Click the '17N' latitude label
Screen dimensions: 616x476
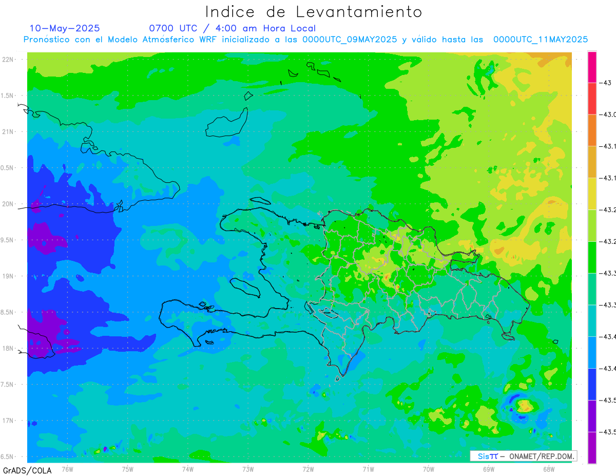click(8, 421)
